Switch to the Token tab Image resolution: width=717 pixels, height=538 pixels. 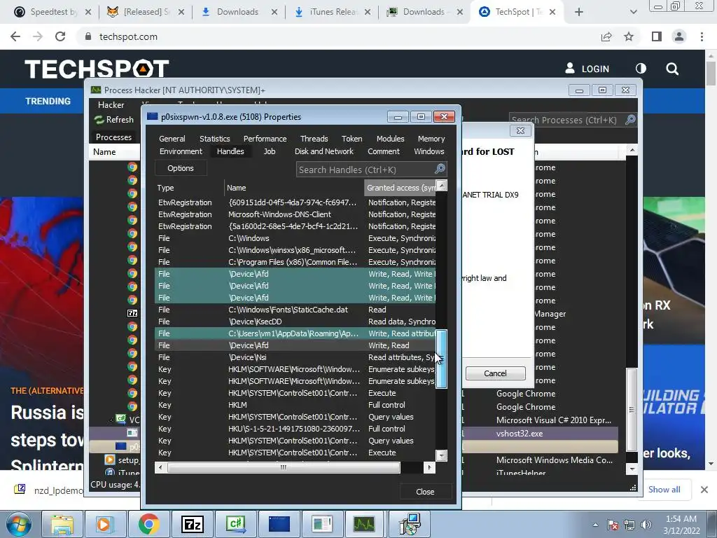point(351,139)
